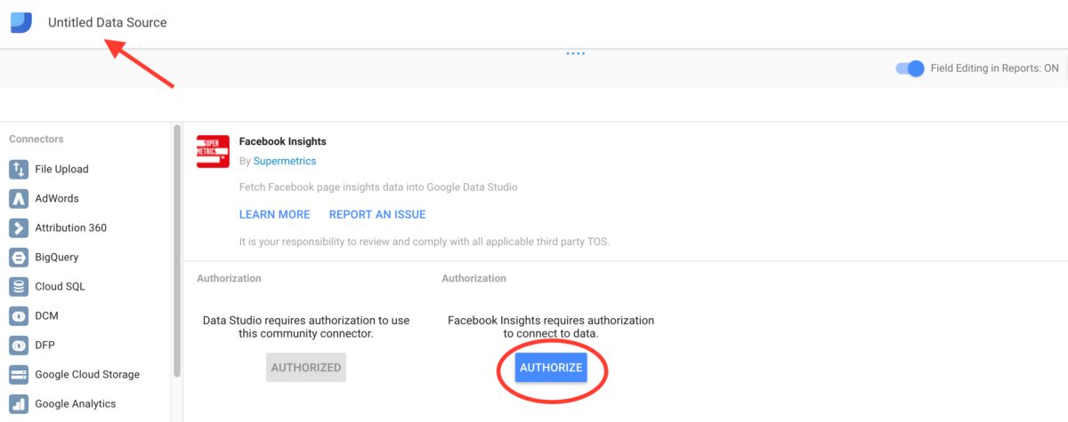This screenshot has width=1068, height=422.
Task: Pick the Google Cloud Storage connector icon
Action: [x=20, y=375]
